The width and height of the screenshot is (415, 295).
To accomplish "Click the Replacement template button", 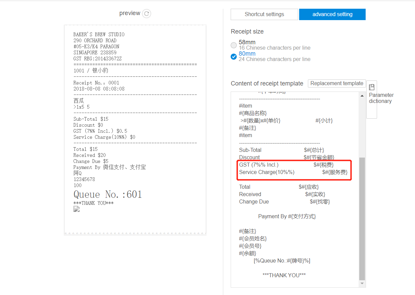I will [x=337, y=83].
